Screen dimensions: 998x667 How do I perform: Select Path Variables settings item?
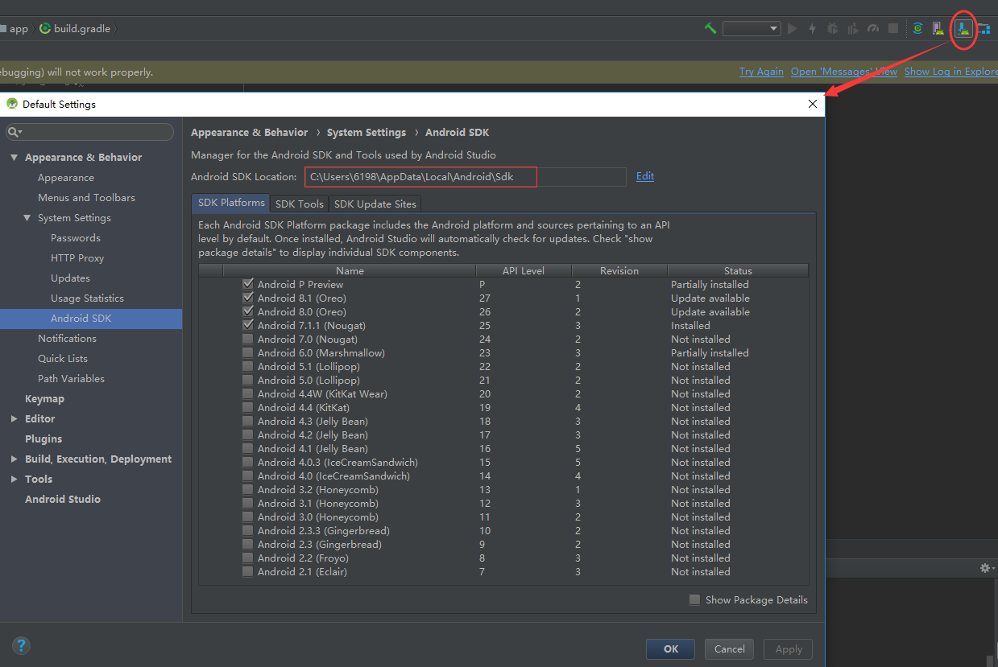pyautogui.click(x=71, y=379)
